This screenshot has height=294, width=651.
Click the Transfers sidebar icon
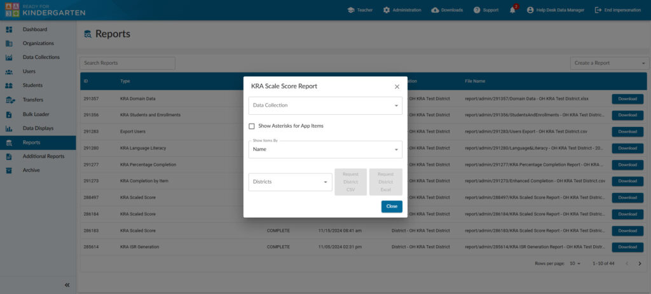10,100
